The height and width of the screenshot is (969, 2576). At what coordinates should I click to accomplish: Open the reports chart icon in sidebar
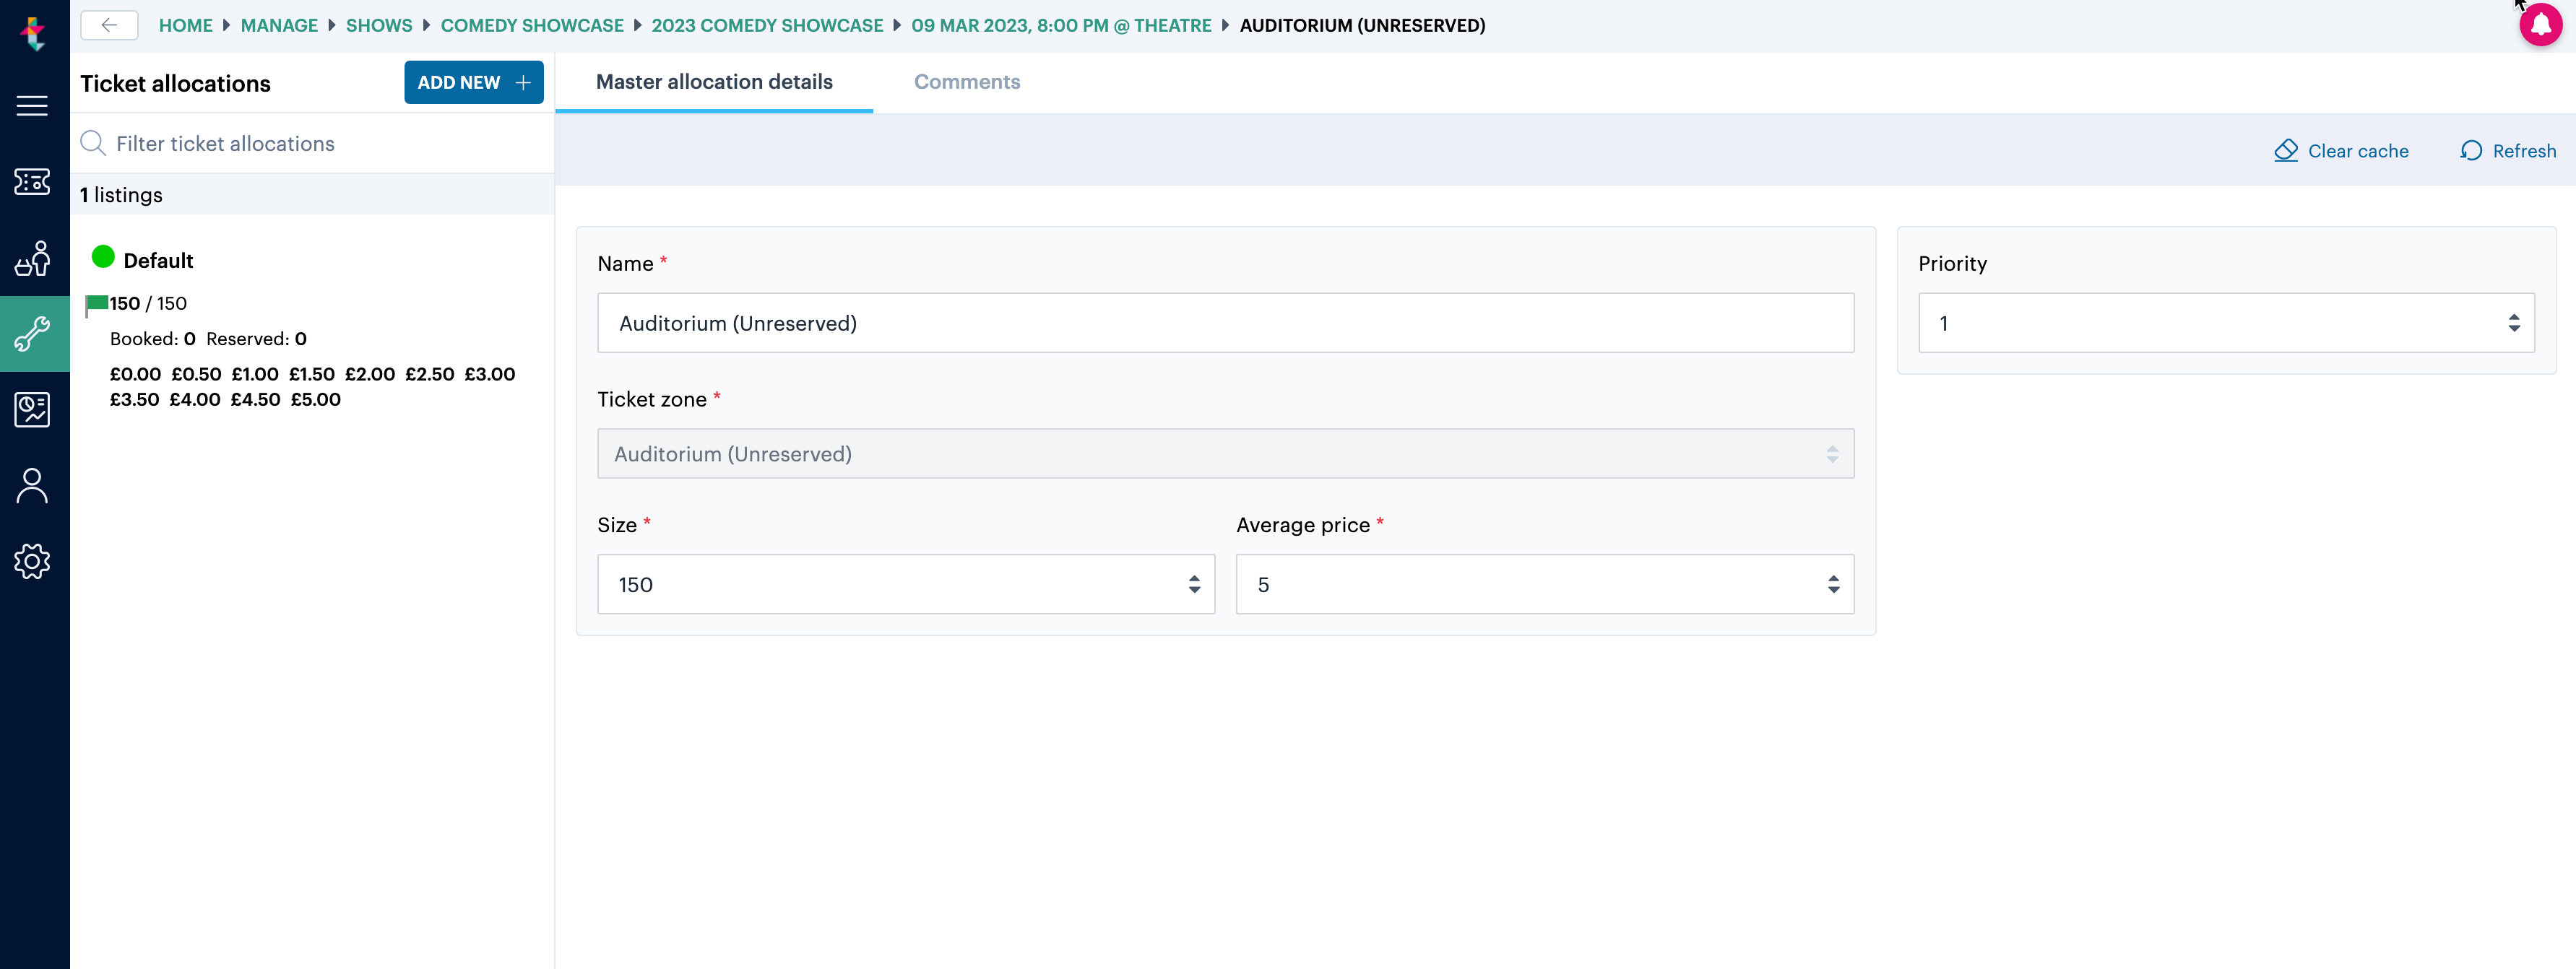(32, 410)
